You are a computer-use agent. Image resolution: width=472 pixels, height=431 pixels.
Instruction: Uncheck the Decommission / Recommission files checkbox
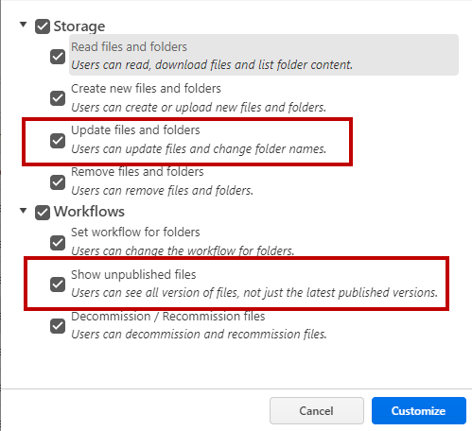pyautogui.click(x=58, y=326)
